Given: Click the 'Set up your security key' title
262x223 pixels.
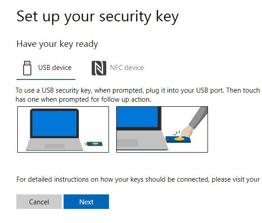Looking at the screenshot, I should pos(98,17).
